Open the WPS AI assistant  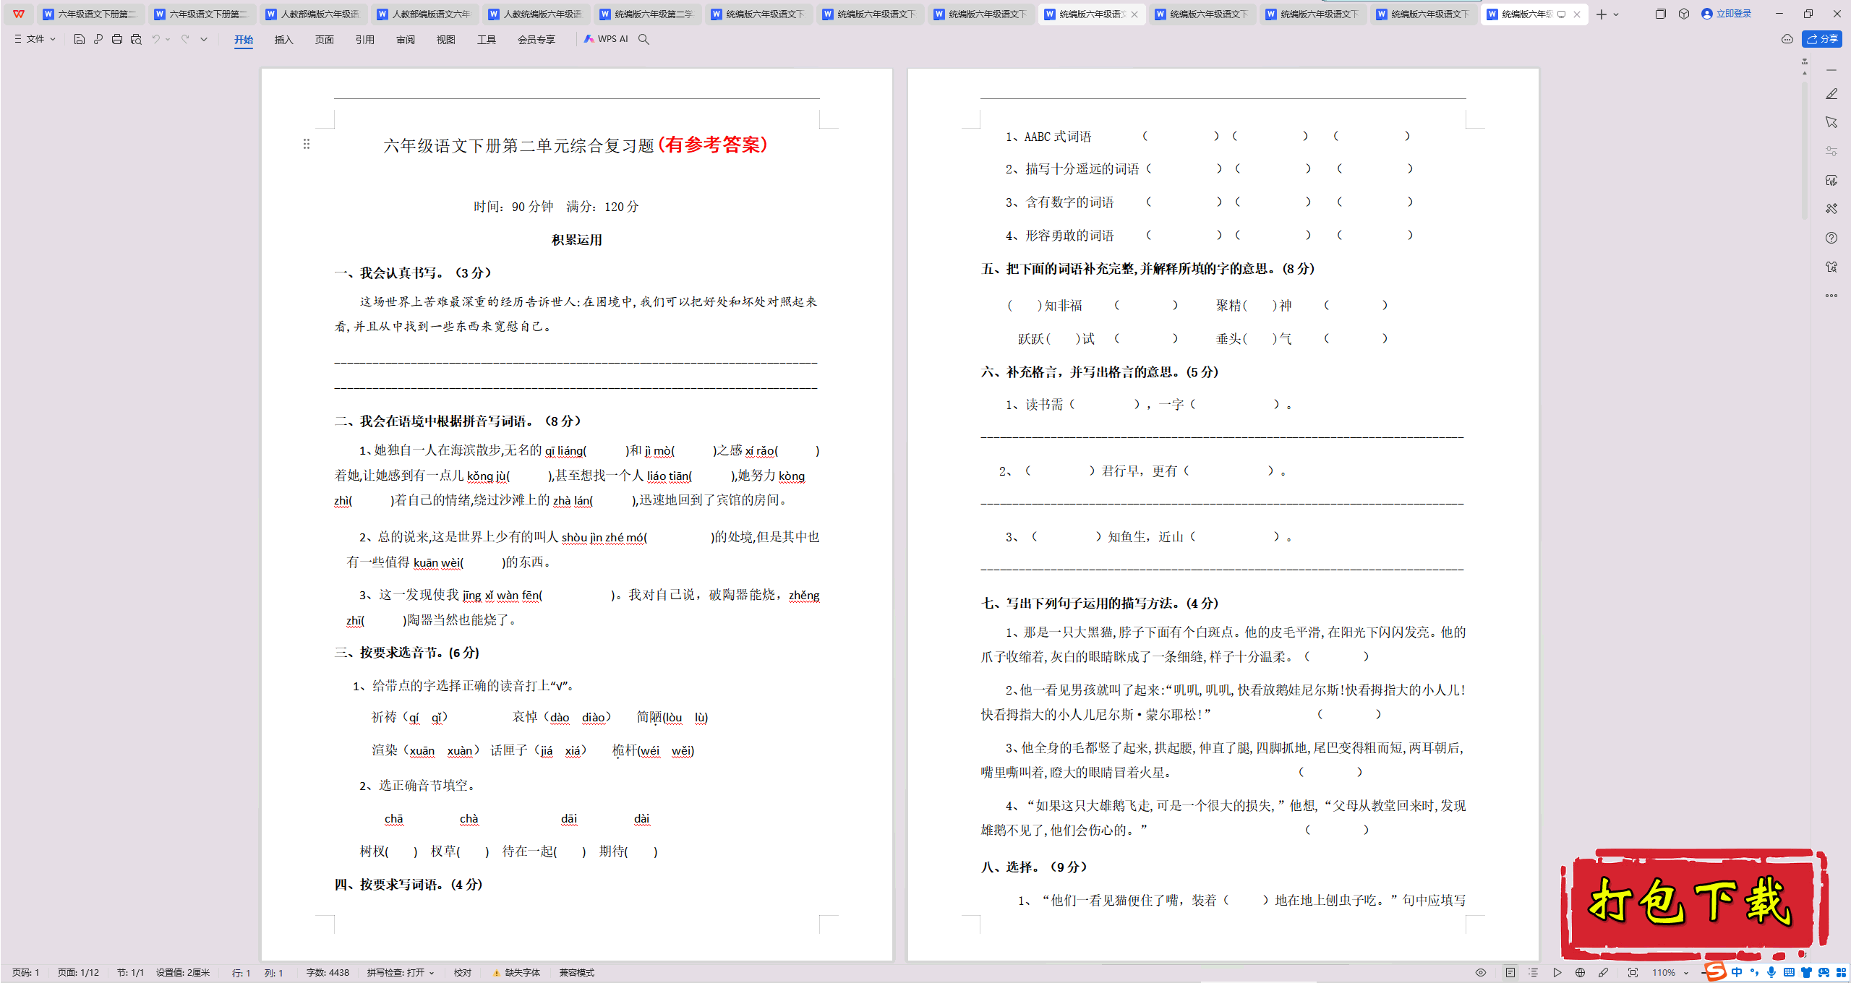click(606, 39)
